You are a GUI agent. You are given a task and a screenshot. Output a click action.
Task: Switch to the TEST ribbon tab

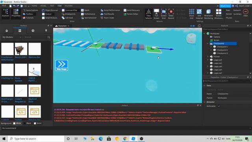(52, 6)
